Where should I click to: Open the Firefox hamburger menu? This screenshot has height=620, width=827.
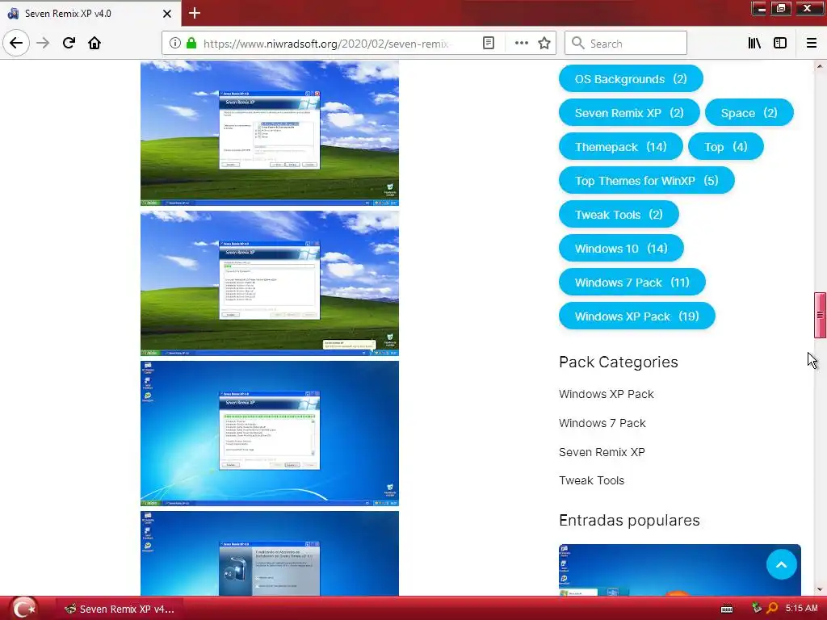(x=811, y=44)
